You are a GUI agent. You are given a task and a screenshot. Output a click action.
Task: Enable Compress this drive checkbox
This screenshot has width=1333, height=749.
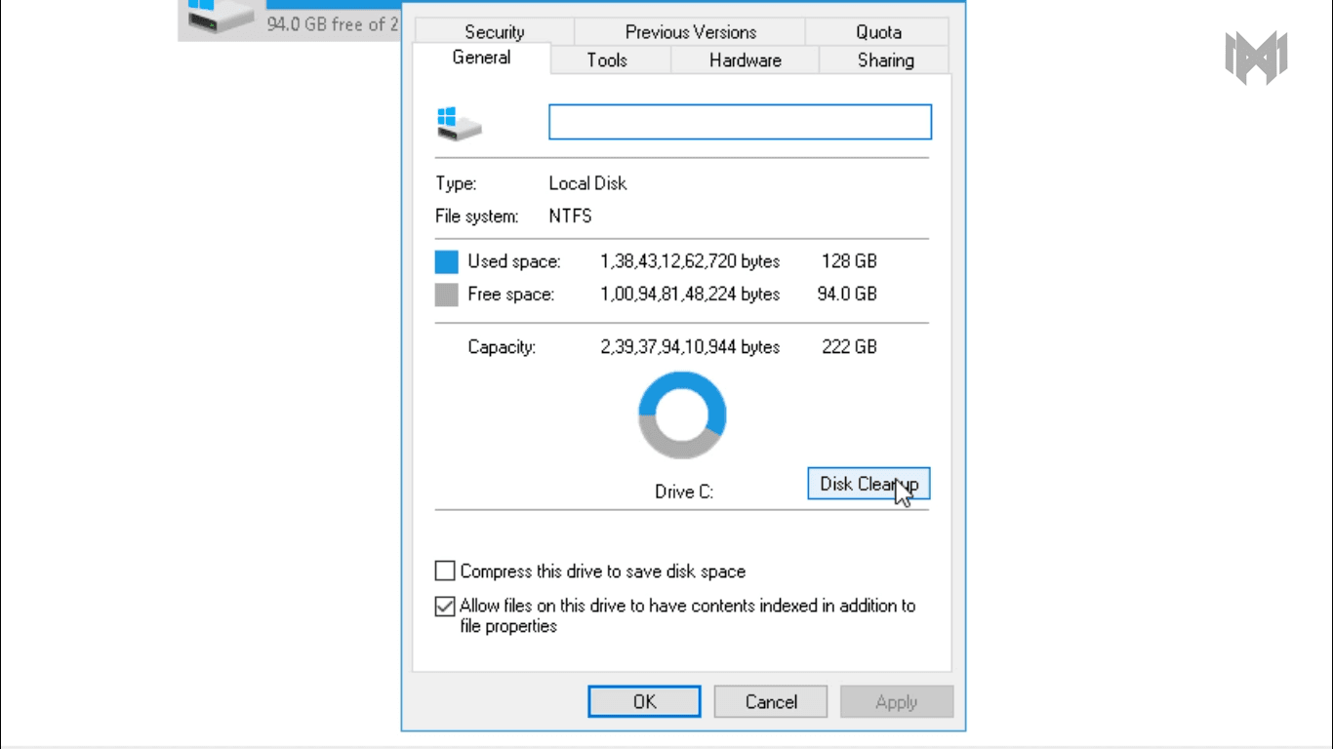(x=445, y=571)
